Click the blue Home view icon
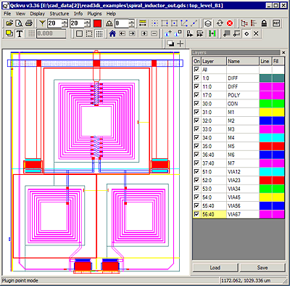Viewport: 290px width, 286px height. [x=112, y=33]
